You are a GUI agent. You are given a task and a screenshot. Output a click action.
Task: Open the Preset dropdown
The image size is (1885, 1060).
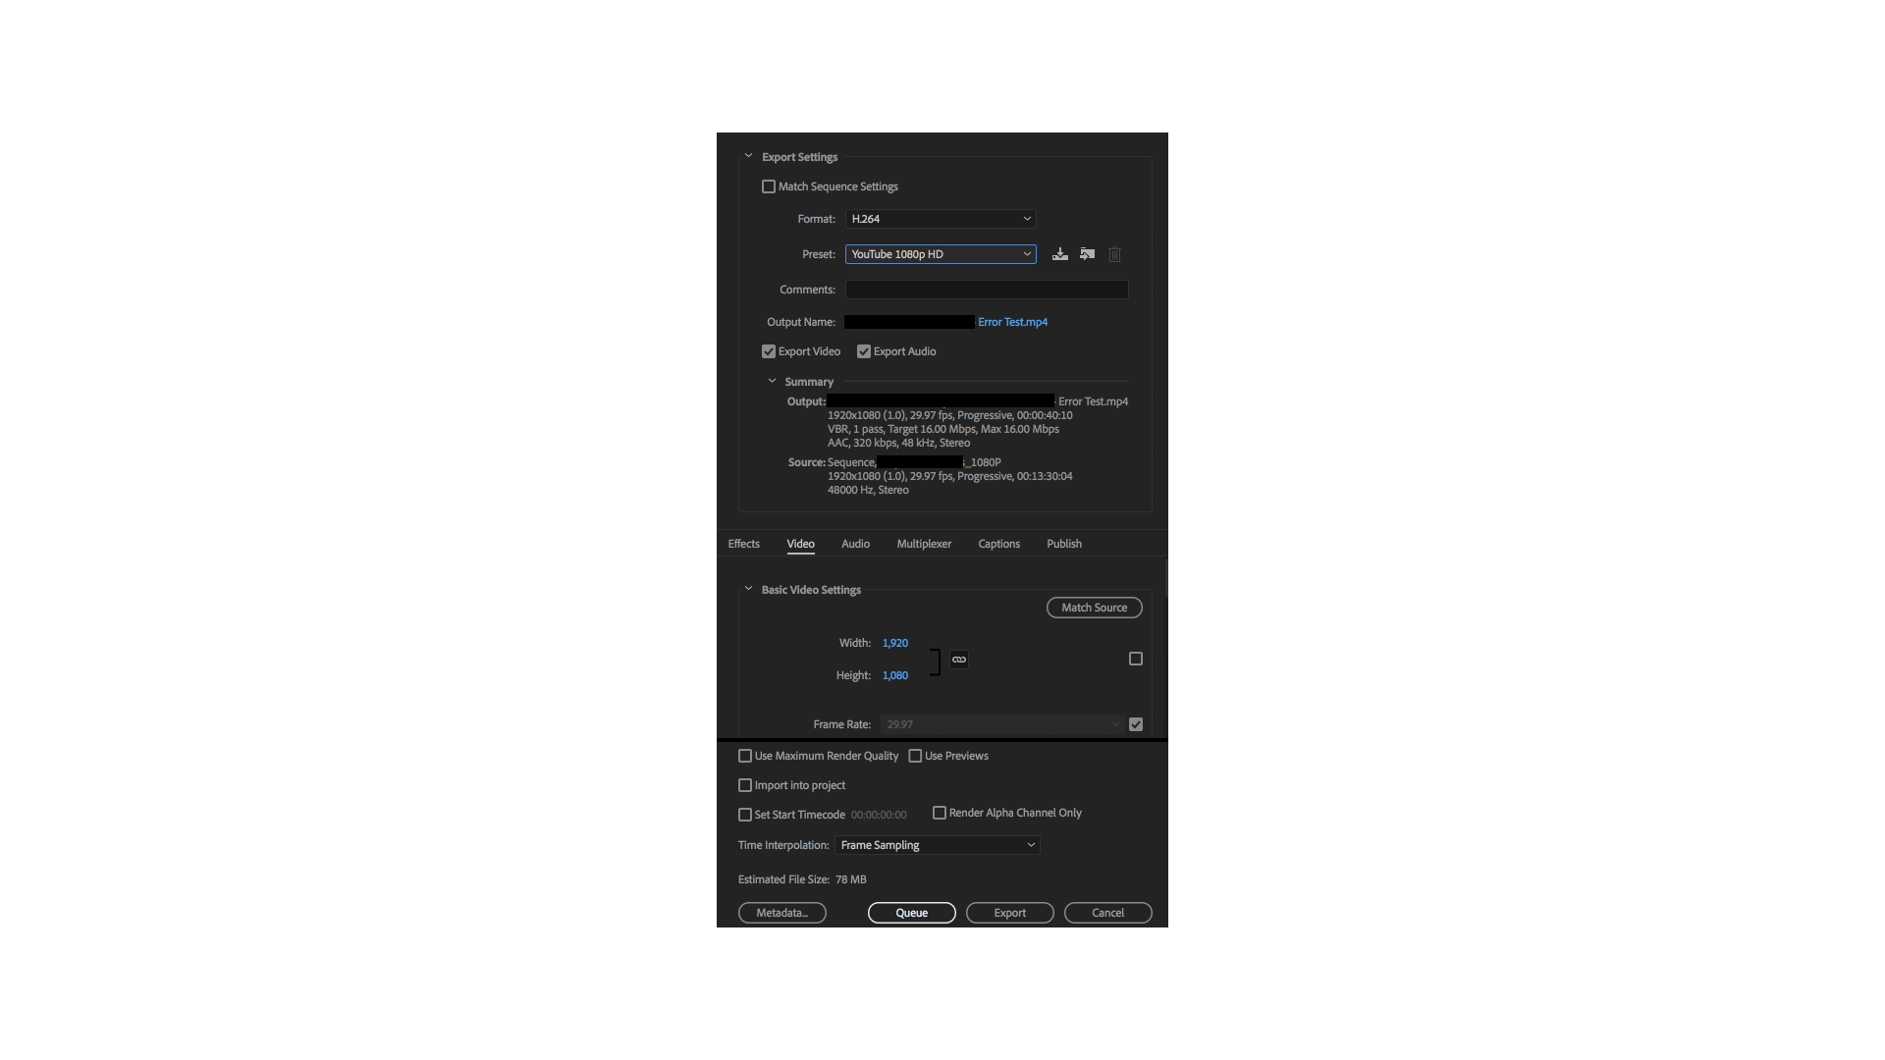940,254
